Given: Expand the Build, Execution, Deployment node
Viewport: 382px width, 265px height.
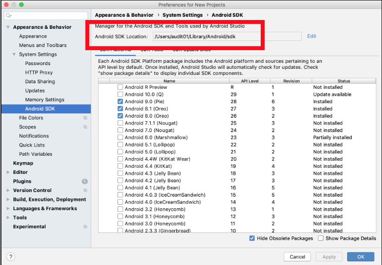Looking at the screenshot, I should pos(8,199).
